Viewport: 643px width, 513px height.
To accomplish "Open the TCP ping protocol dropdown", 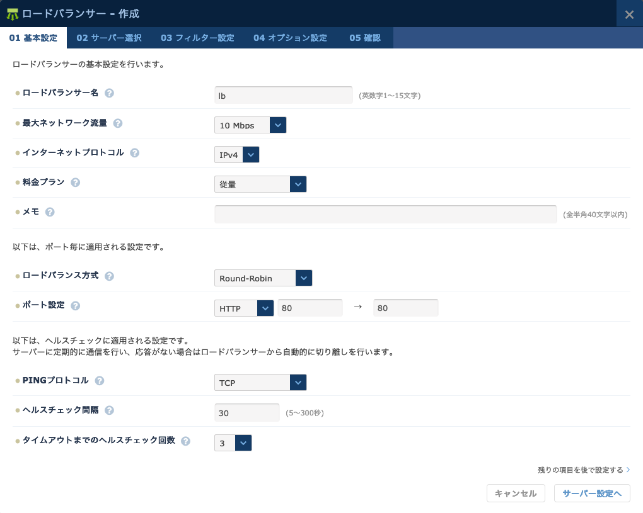I will click(x=260, y=383).
